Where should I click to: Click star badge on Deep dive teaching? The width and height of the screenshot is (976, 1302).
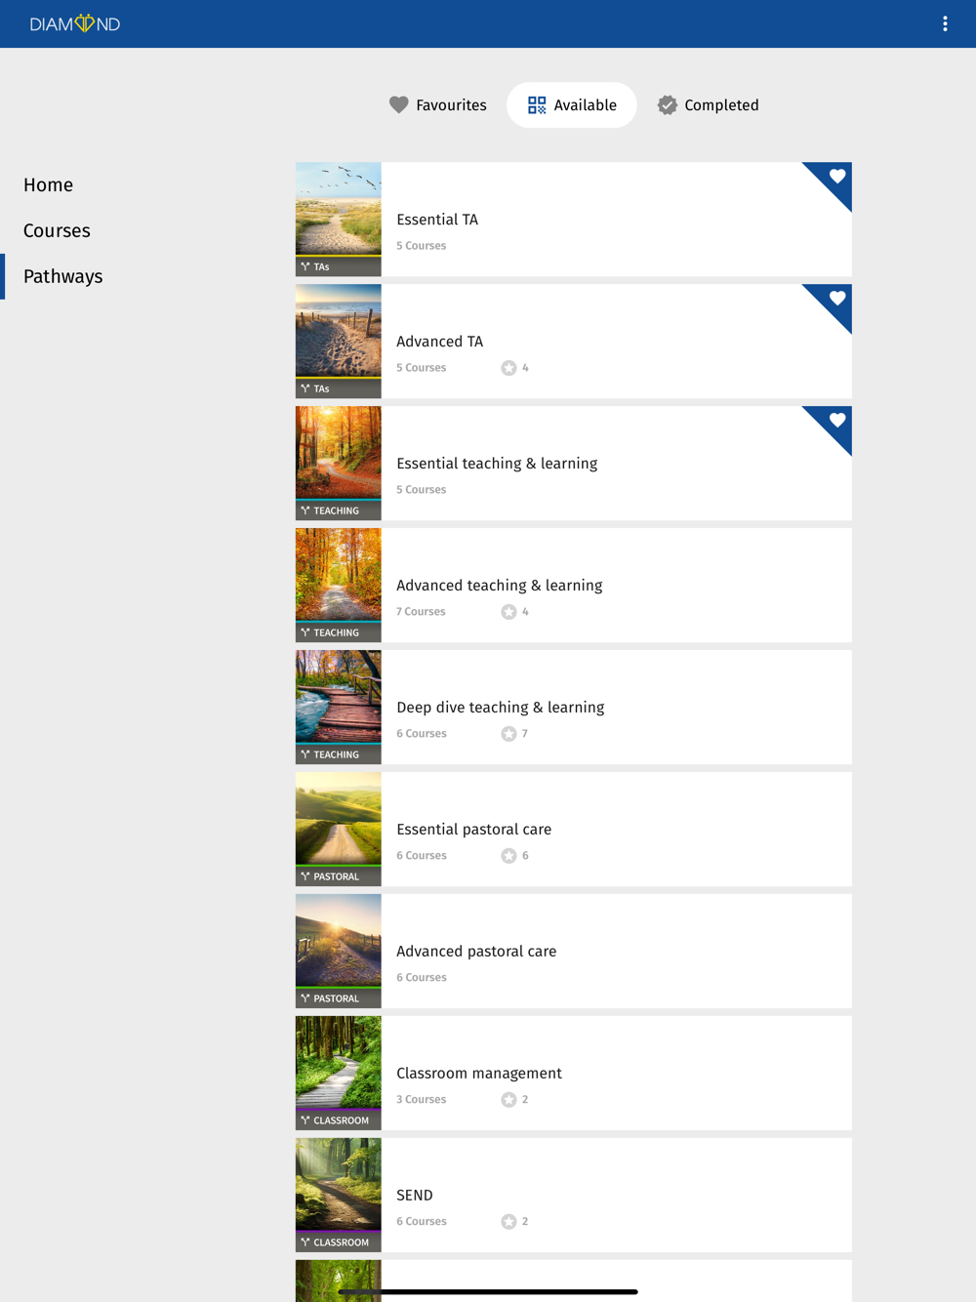coord(508,734)
